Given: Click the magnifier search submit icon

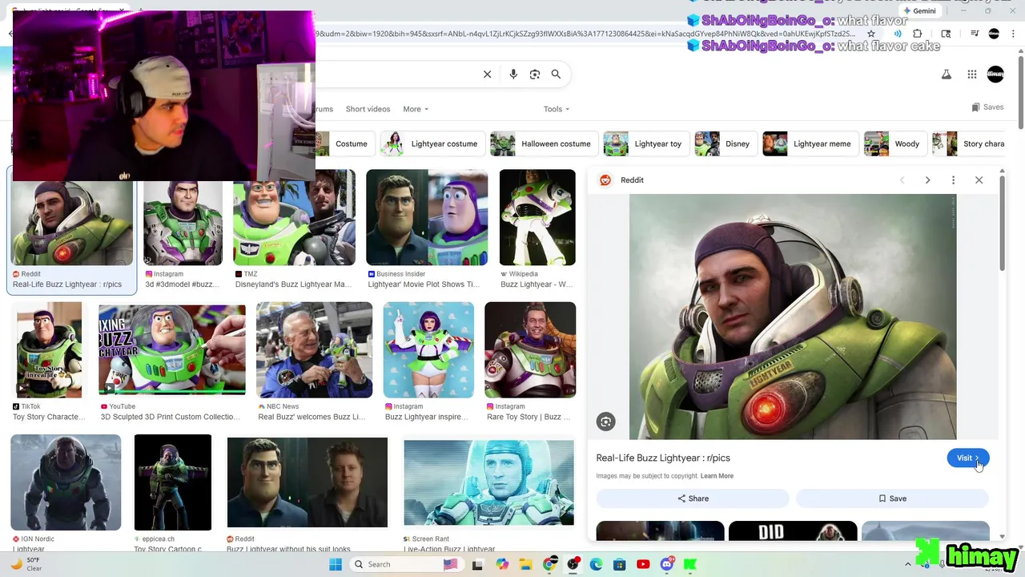Looking at the screenshot, I should 556,75.
